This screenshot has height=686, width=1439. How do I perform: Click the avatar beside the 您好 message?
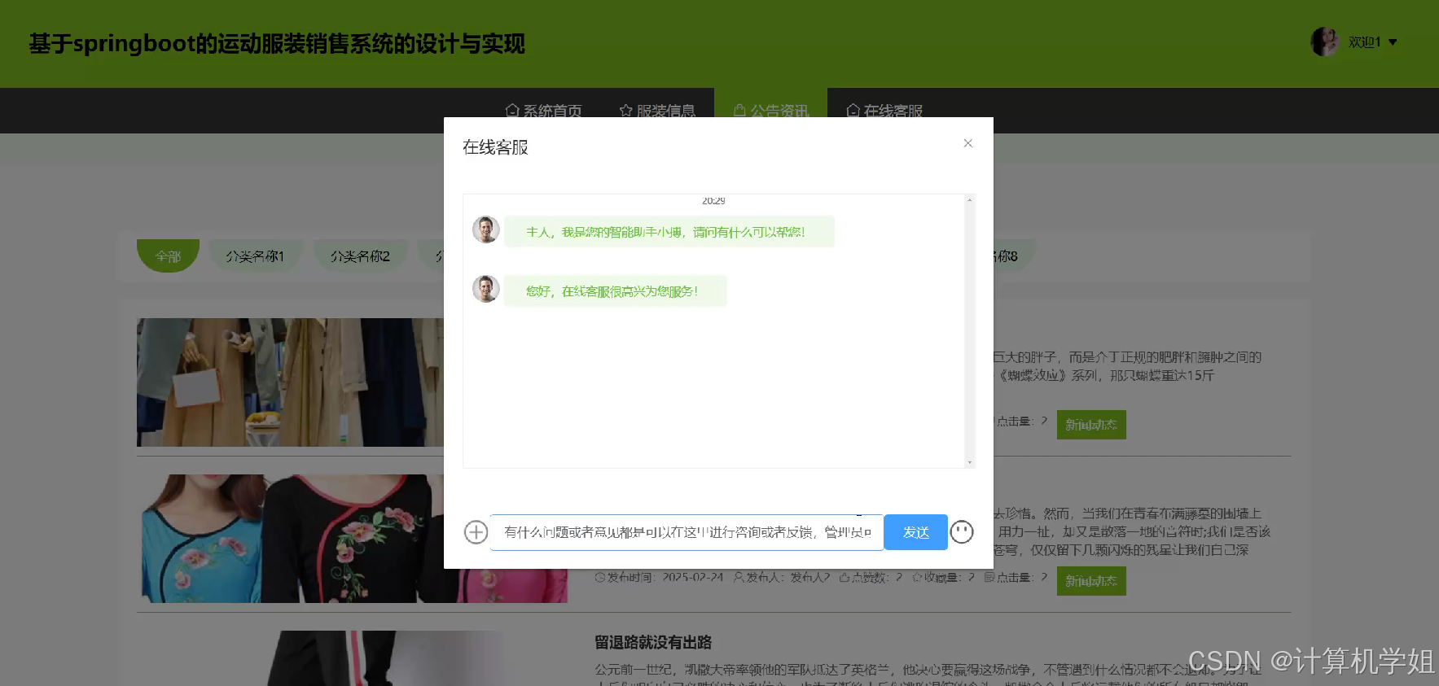click(x=485, y=289)
